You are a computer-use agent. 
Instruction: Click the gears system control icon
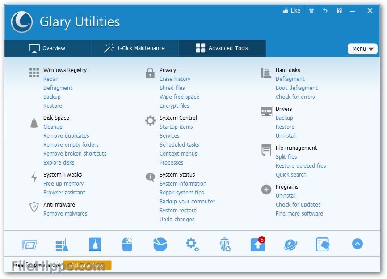192,244
